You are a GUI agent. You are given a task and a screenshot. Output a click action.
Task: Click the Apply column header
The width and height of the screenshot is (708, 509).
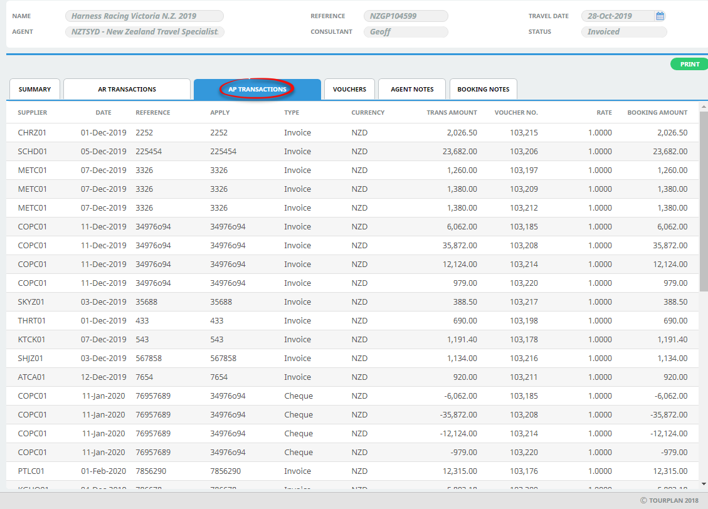click(220, 113)
